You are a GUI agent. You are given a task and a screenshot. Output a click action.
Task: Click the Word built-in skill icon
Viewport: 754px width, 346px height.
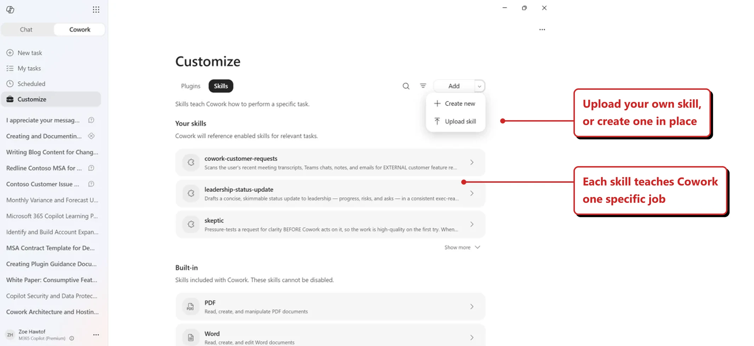point(191,338)
